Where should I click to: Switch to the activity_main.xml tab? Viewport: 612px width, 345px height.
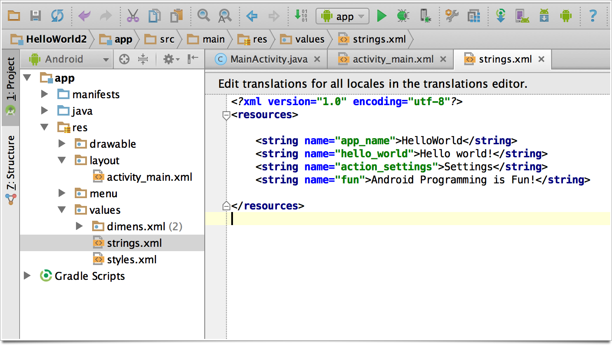392,60
